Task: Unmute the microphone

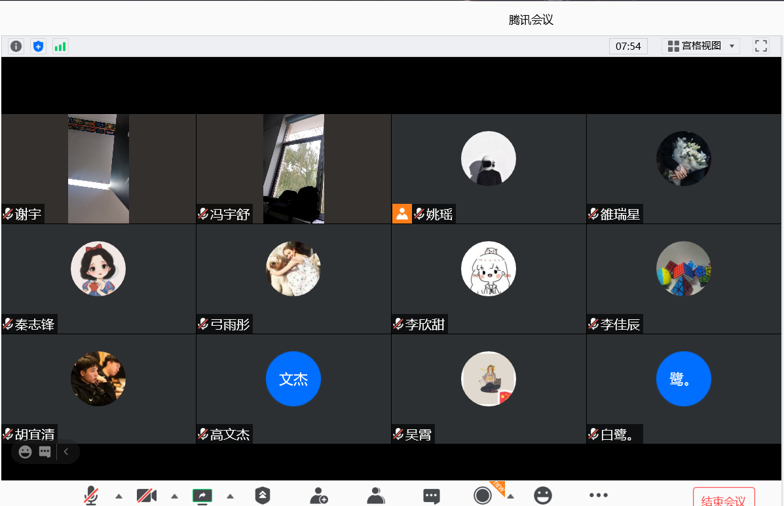Action: [91, 496]
